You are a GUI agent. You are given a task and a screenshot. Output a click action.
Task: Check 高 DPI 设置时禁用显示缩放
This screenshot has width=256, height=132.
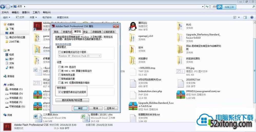pos(60,83)
